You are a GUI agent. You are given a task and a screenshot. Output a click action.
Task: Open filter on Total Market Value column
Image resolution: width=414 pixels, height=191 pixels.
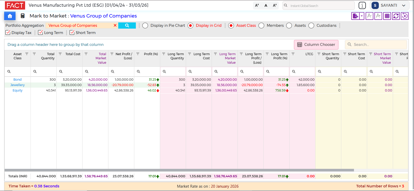click(x=86, y=54)
